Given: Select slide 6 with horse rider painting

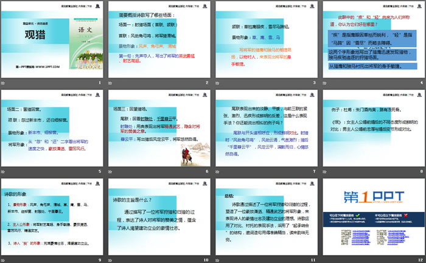Looking at the screenshot, I should pyautogui.click(x=159, y=128).
